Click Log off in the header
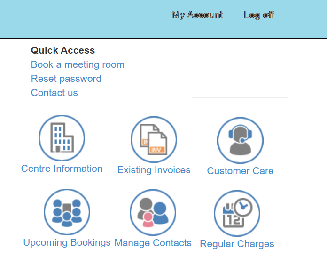Image resolution: width=327 pixels, height=265 pixels. 259,15
